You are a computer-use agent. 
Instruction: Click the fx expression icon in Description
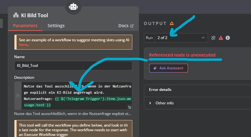click(x=18, y=96)
